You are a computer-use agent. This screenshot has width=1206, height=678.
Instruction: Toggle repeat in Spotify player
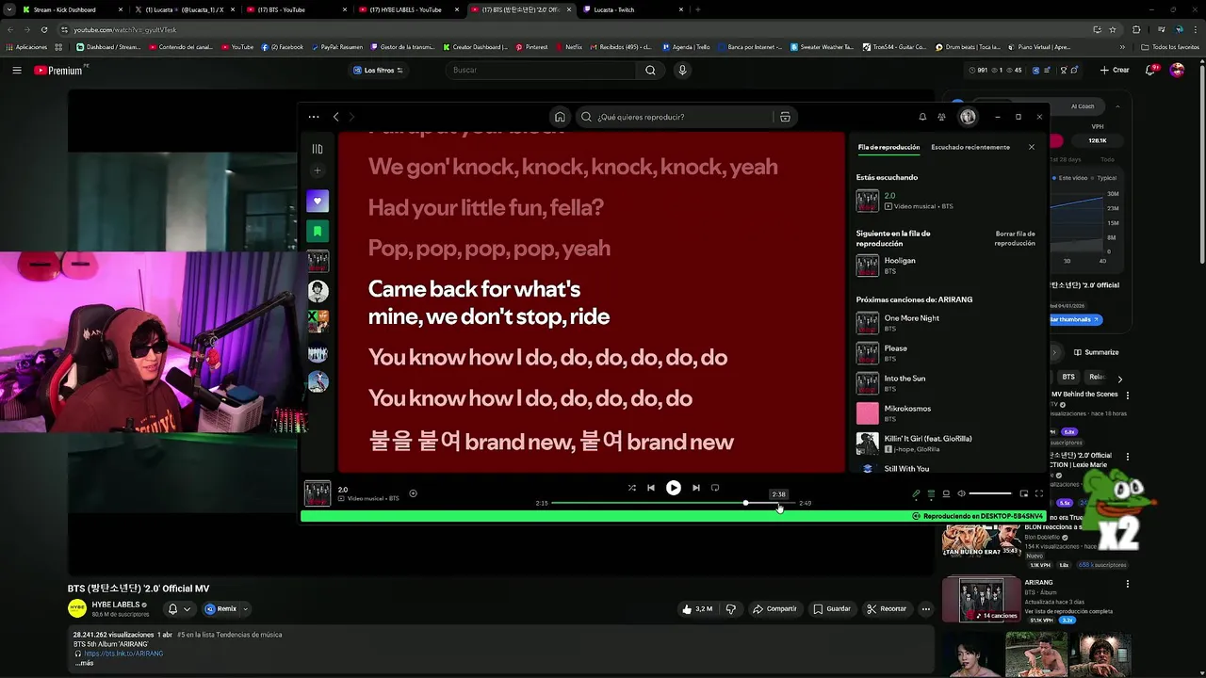click(715, 488)
